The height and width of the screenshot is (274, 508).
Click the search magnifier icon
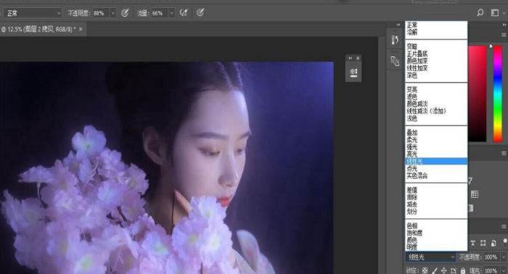[x=480, y=12]
